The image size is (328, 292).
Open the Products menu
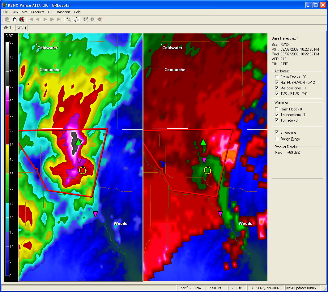coord(38,12)
